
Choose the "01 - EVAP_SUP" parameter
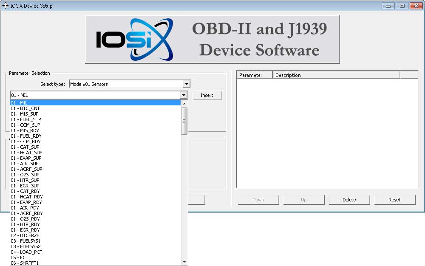[x=95, y=158]
